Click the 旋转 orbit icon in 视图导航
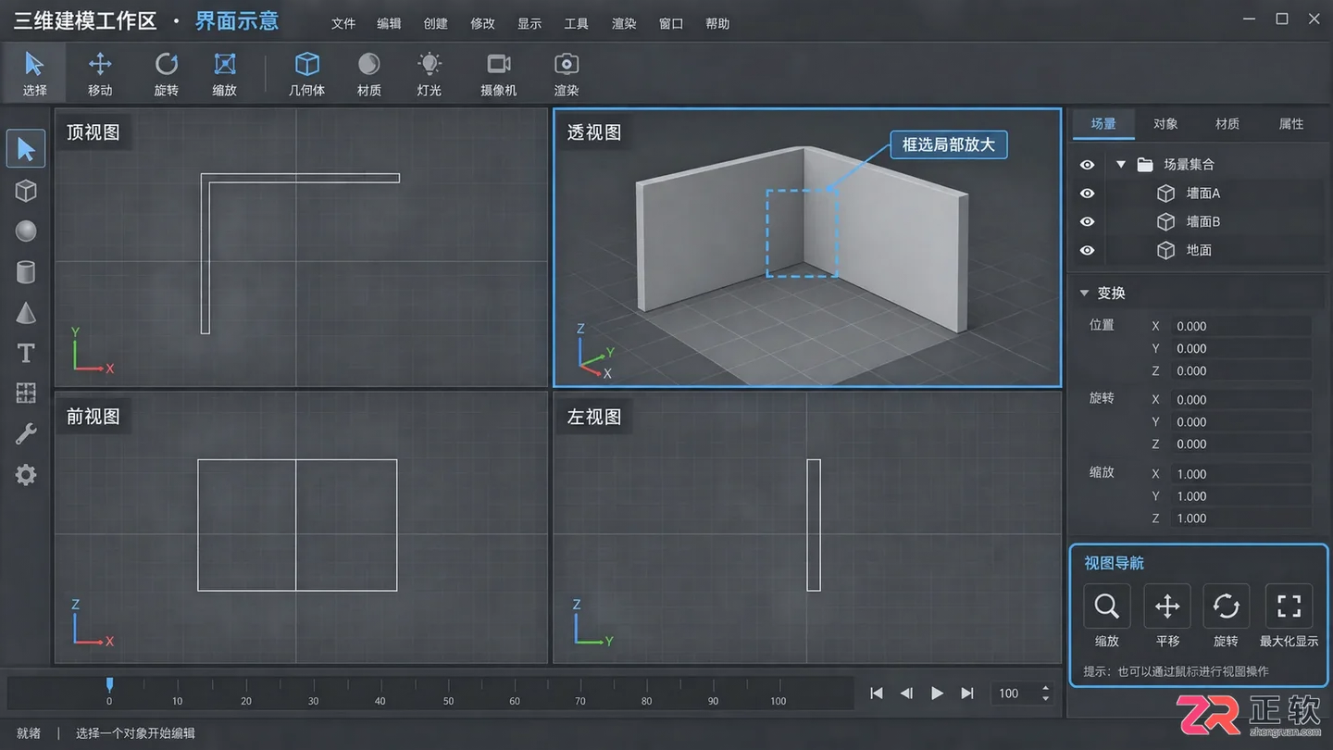The width and height of the screenshot is (1333, 750). (1227, 606)
